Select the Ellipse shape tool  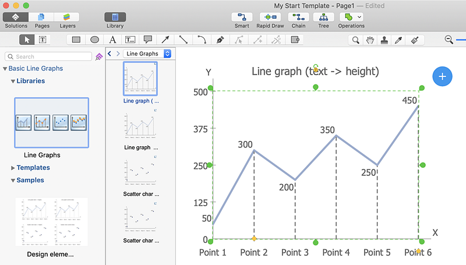tap(94, 40)
